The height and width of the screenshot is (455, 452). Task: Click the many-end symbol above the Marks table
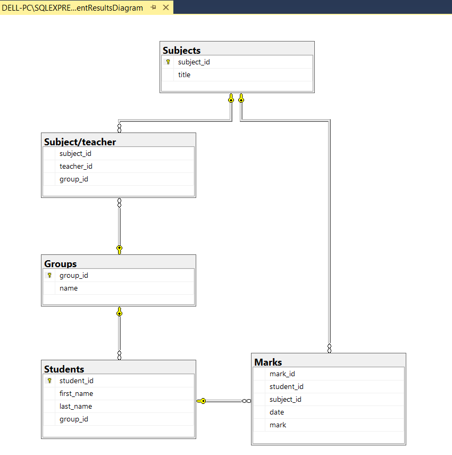pyautogui.click(x=330, y=349)
